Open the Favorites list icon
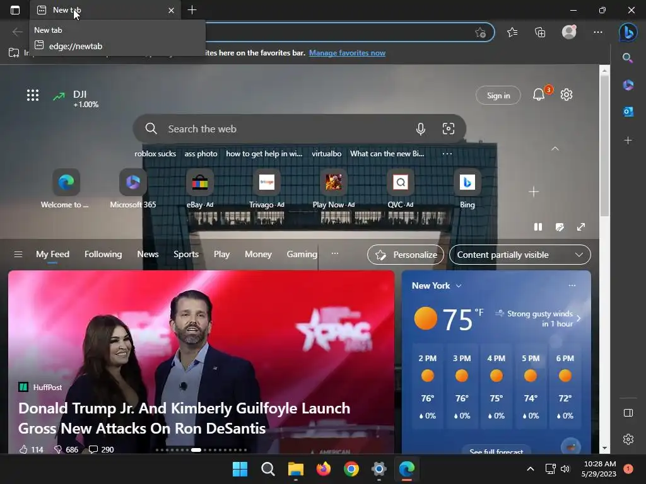Viewport: 646px width, 484px height. pos(512,32)
